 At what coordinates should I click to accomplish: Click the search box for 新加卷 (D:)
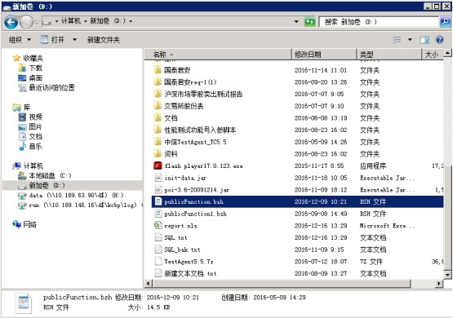[379, 22]
